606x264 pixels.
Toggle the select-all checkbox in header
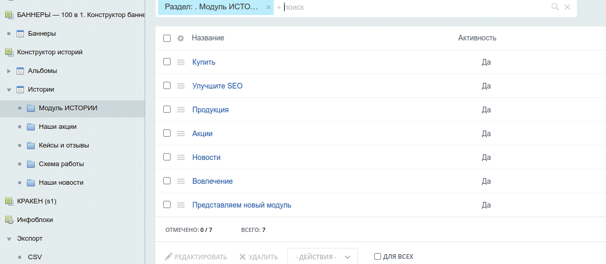point(167,38)
